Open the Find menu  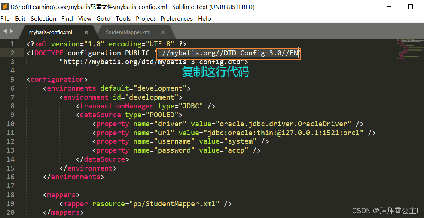[67, 18]
